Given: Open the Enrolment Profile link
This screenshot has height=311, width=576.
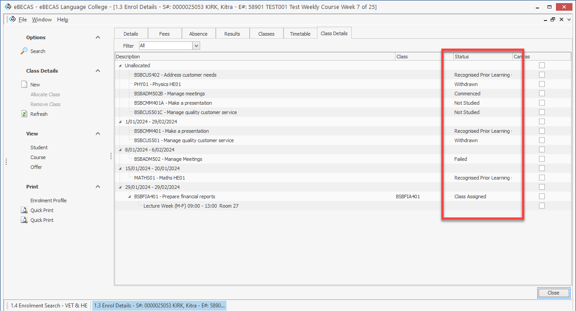Looking at the screenshot, I should [x=48, y=201].
